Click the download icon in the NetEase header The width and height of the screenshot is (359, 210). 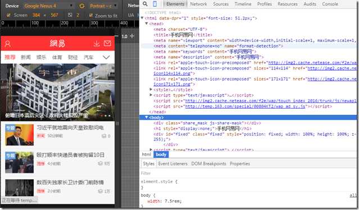click(97, 43)
